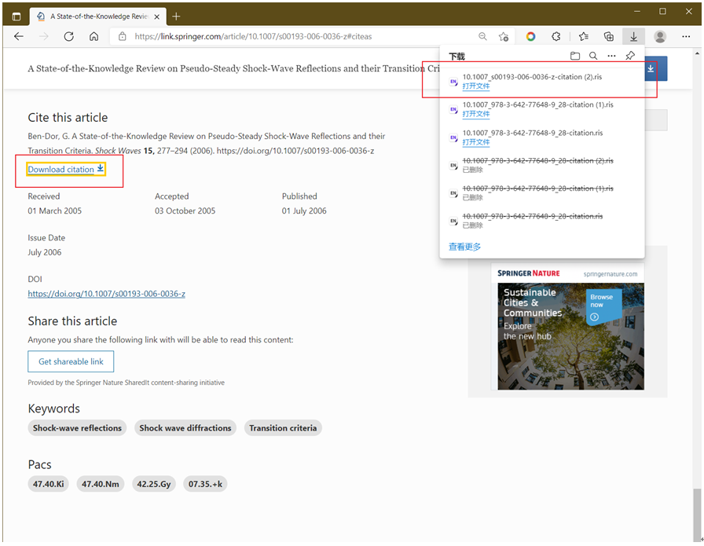Click the Cite this article heading
The height and width of the screenshot is (546, 704).
point(68,118)
